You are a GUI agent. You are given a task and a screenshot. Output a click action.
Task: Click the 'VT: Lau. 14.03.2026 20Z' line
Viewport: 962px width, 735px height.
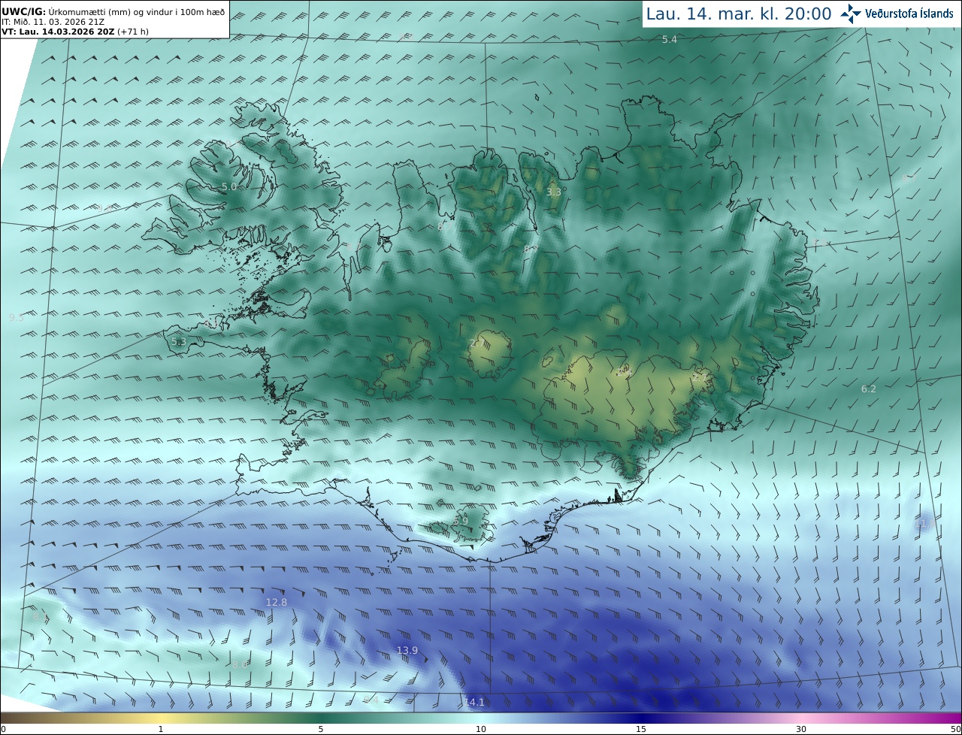click(74, 32)
